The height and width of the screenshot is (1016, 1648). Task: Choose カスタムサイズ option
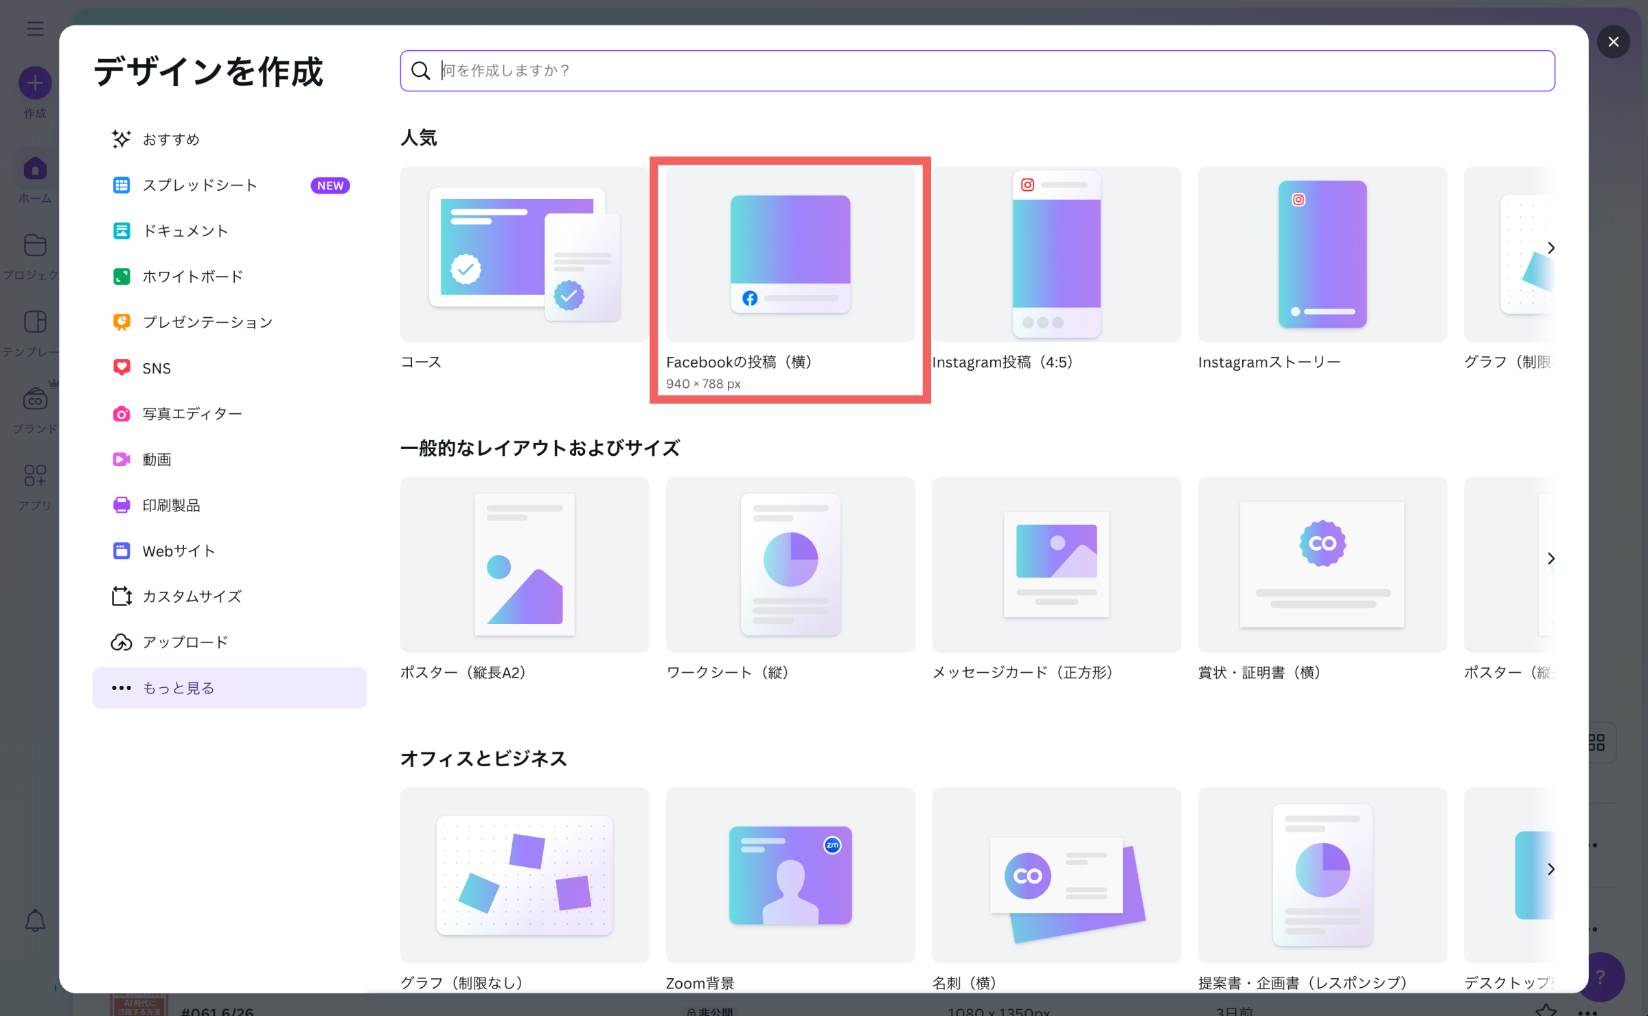(192, 597)
